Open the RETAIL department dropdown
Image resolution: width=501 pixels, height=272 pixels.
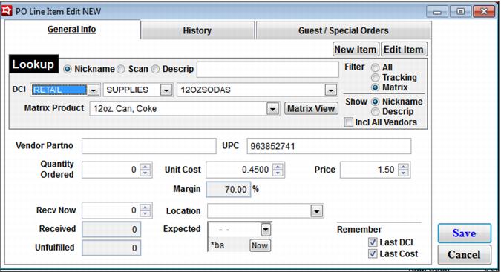[x=94, y=90]
